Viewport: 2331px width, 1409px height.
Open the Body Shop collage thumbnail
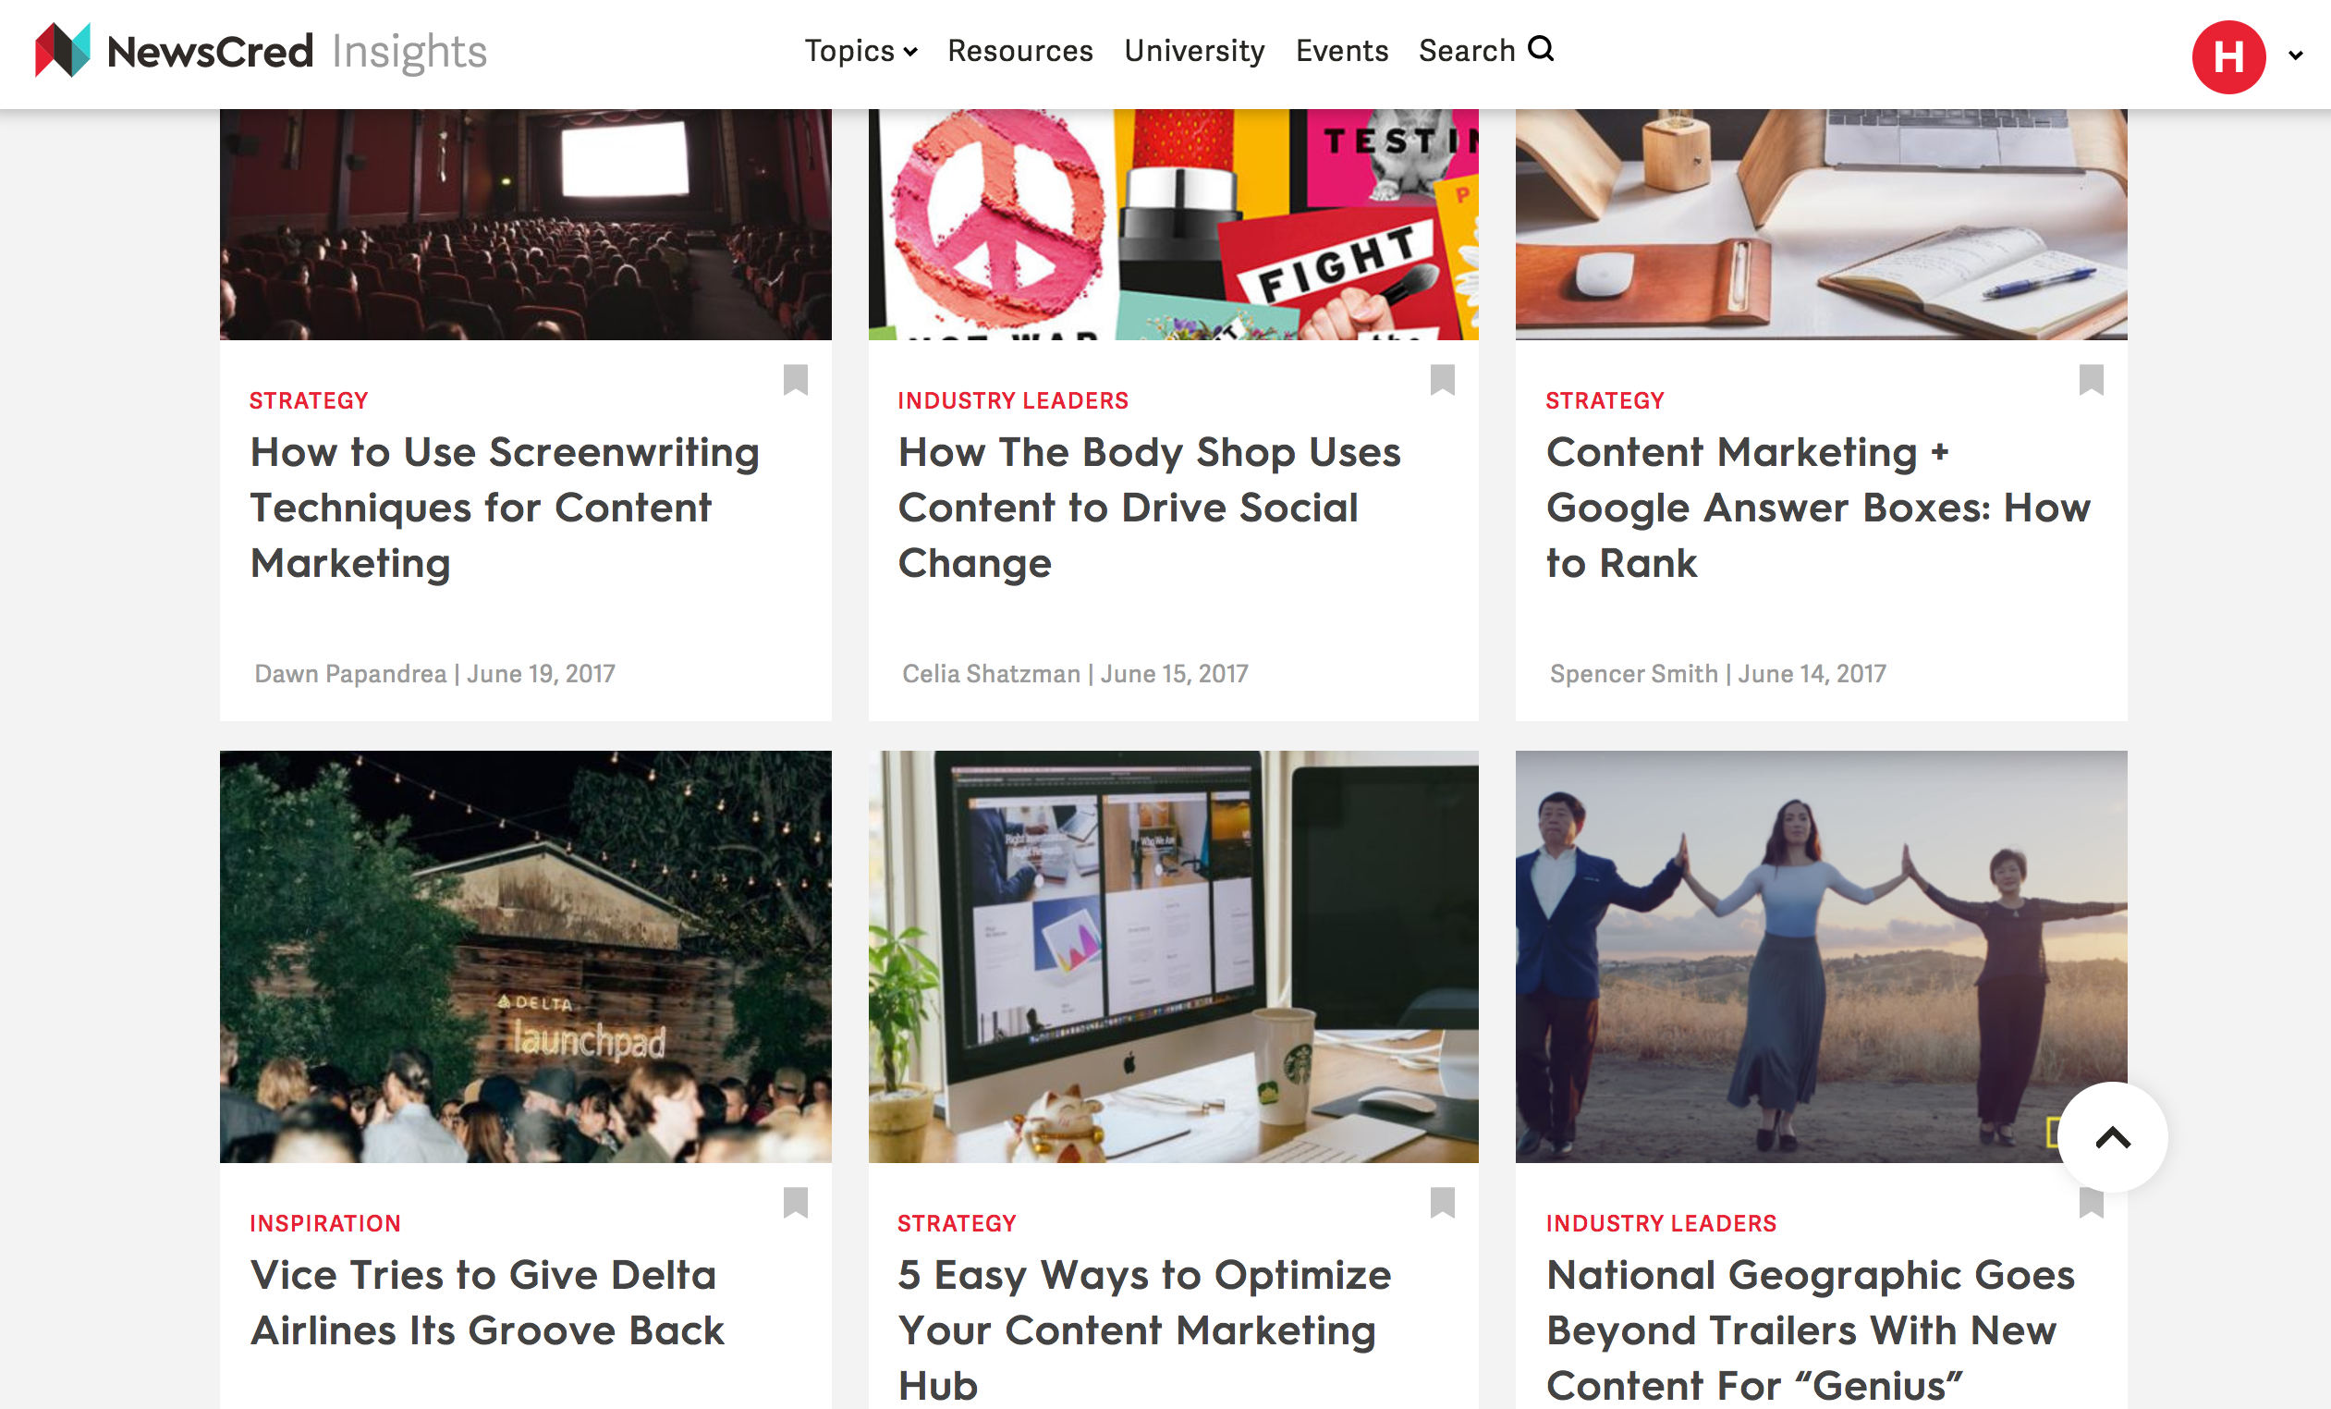pos(1173,225)
